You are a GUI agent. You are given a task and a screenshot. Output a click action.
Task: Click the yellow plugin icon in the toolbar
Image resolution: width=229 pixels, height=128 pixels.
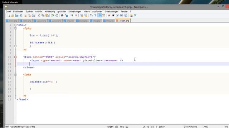click(131, 15)
